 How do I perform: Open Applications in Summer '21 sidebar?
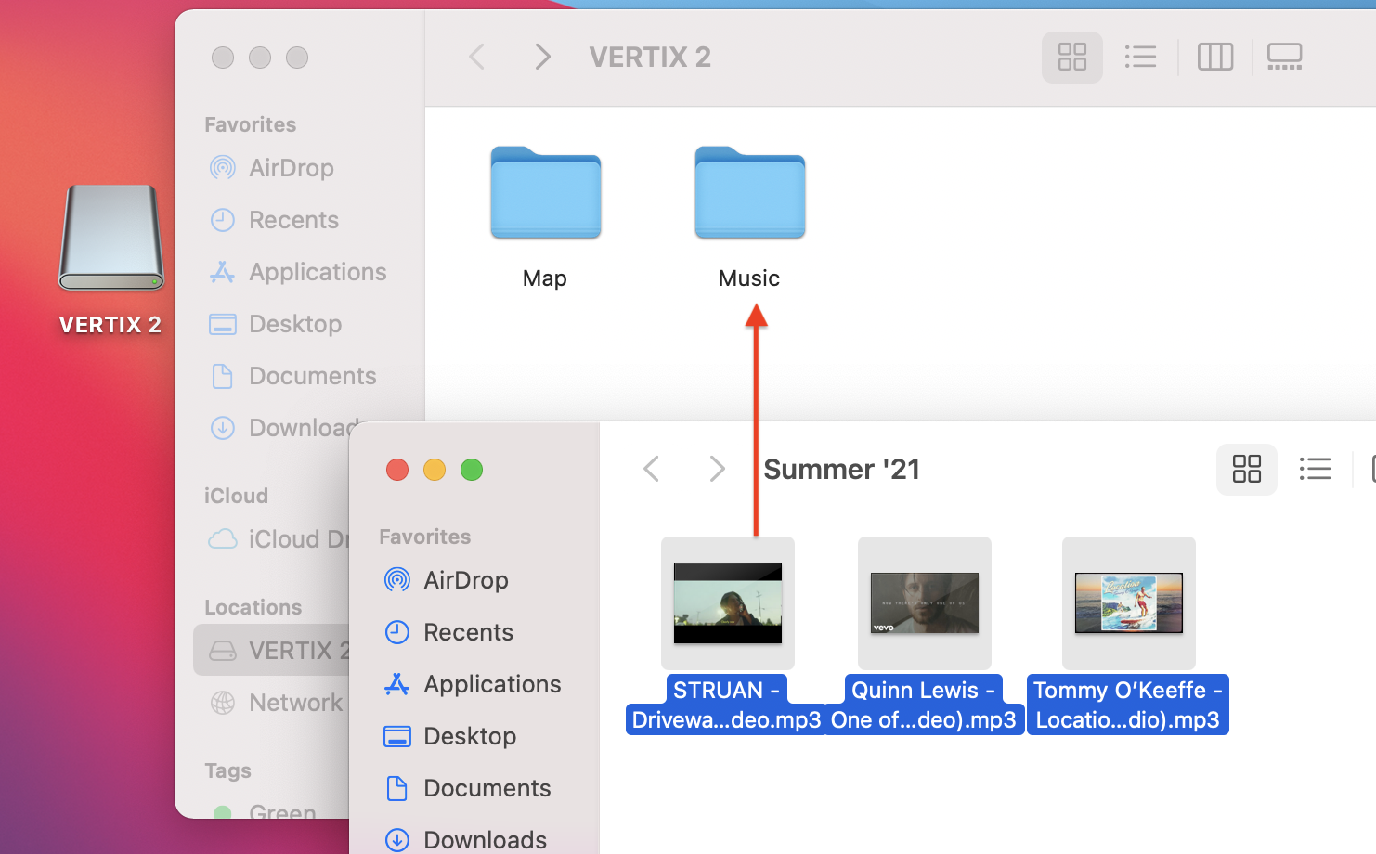(491, 684)
